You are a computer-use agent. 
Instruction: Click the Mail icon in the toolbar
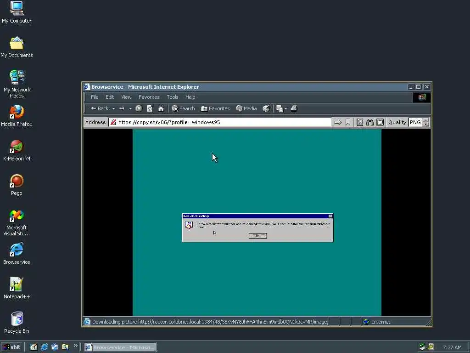point(280,108)
